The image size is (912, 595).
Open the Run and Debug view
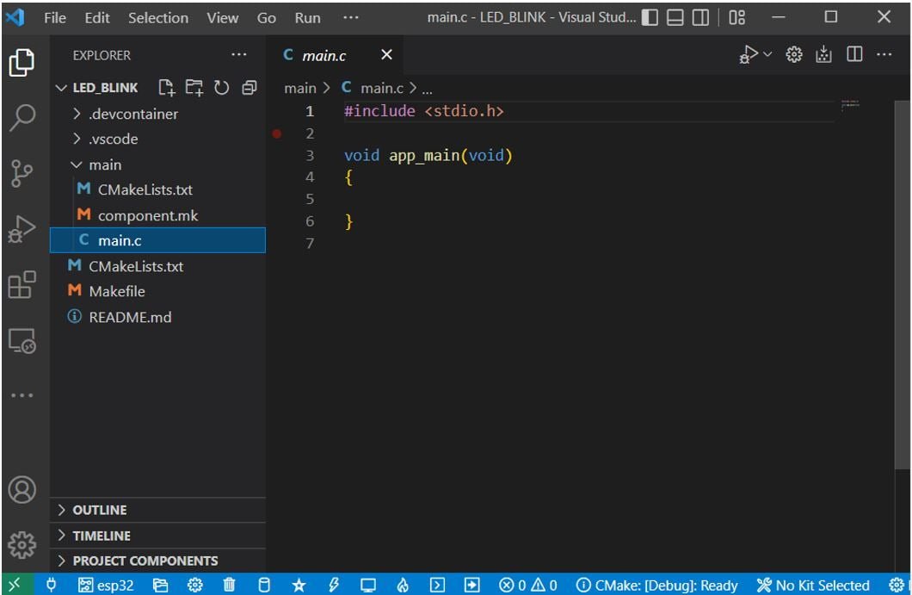click(x=22, y=229)
